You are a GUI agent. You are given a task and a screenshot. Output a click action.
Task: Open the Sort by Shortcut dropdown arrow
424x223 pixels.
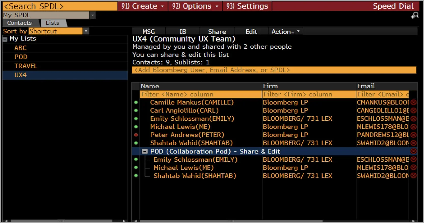(86, 31)
